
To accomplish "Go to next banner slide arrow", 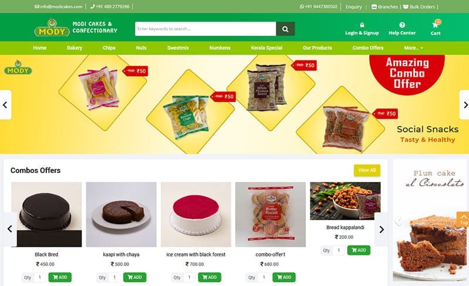I will (x=464, y=105).
